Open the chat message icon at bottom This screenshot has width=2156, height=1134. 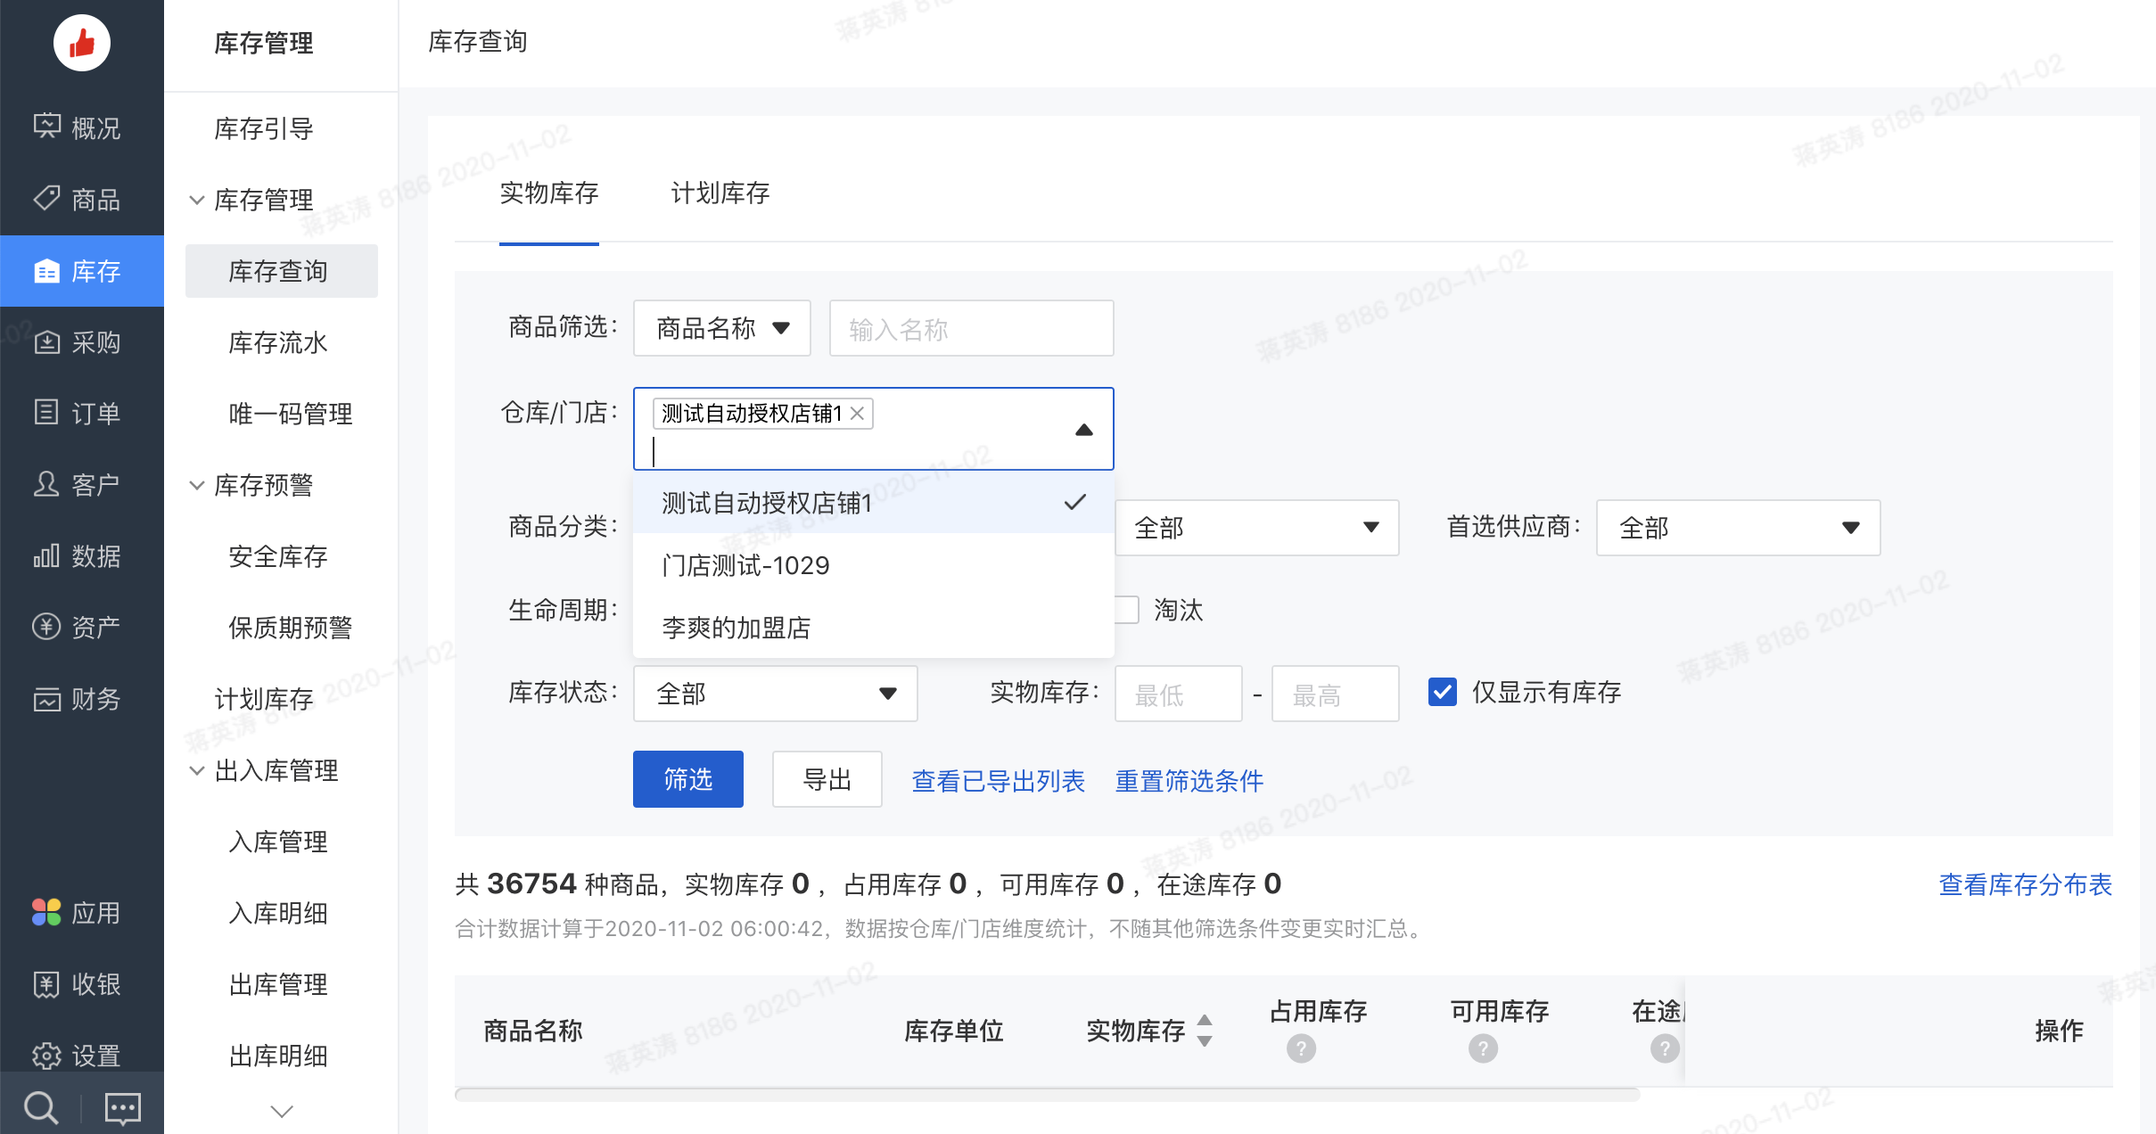pos(122,1108)
